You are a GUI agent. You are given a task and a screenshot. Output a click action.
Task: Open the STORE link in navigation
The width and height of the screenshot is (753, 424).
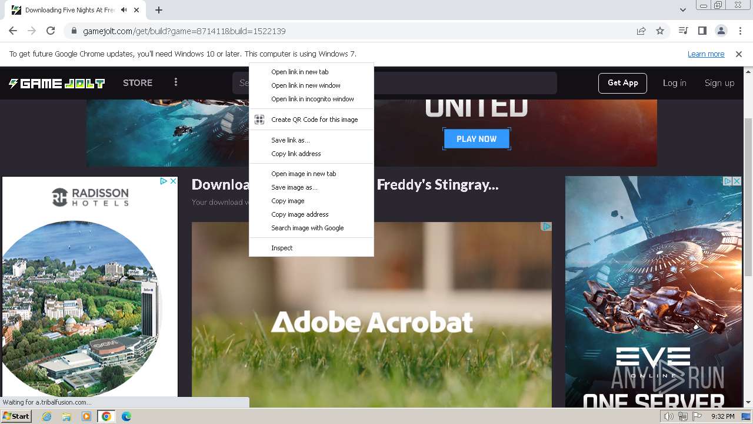click(x=138, y=83)
